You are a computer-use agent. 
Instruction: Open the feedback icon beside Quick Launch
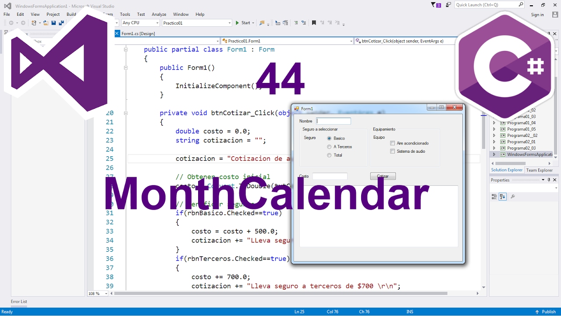point(448,5)
